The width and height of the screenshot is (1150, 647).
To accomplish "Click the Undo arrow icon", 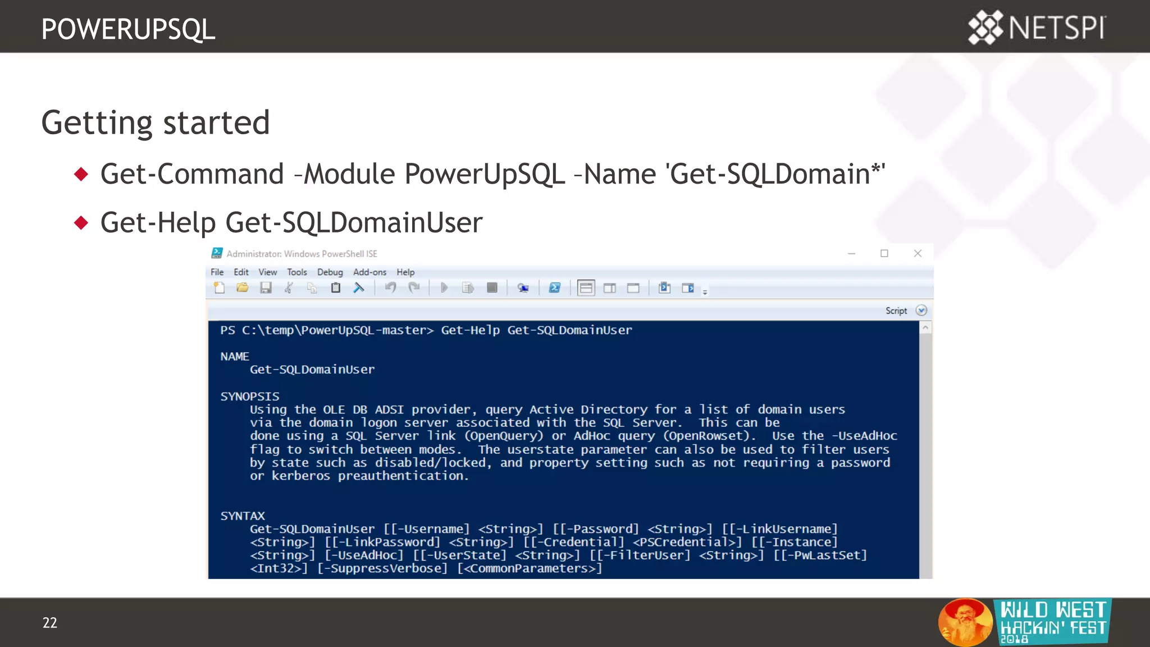I will point(390,288).
